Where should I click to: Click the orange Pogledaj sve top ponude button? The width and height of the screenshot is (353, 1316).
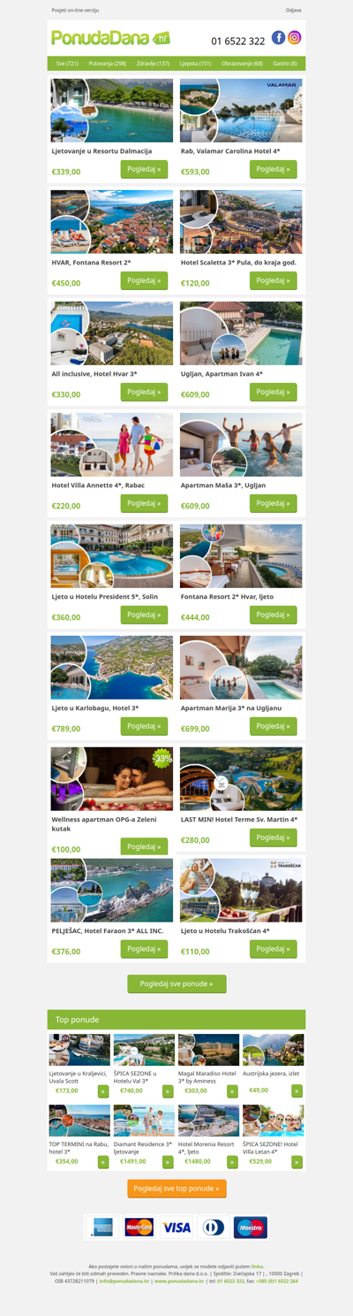pyautogui.click(x=176, y=1189)
